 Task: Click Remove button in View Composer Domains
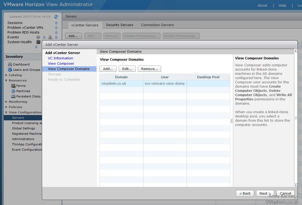149,69
